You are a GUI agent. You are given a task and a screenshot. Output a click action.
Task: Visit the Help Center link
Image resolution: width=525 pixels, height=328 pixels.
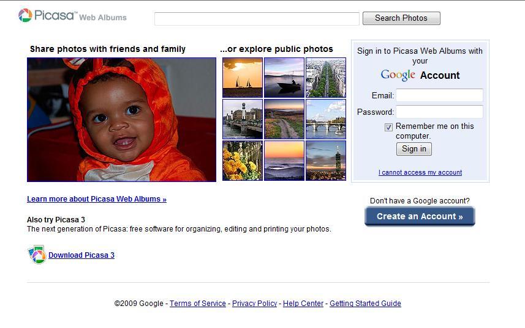point(303,304)
